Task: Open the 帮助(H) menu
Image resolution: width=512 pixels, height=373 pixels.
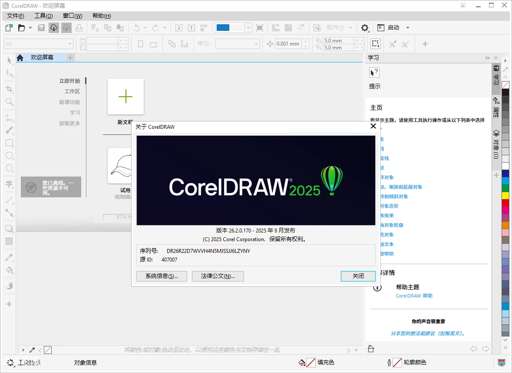Action: 102,16
